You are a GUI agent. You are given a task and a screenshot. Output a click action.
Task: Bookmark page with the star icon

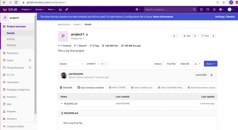point(224,3)
